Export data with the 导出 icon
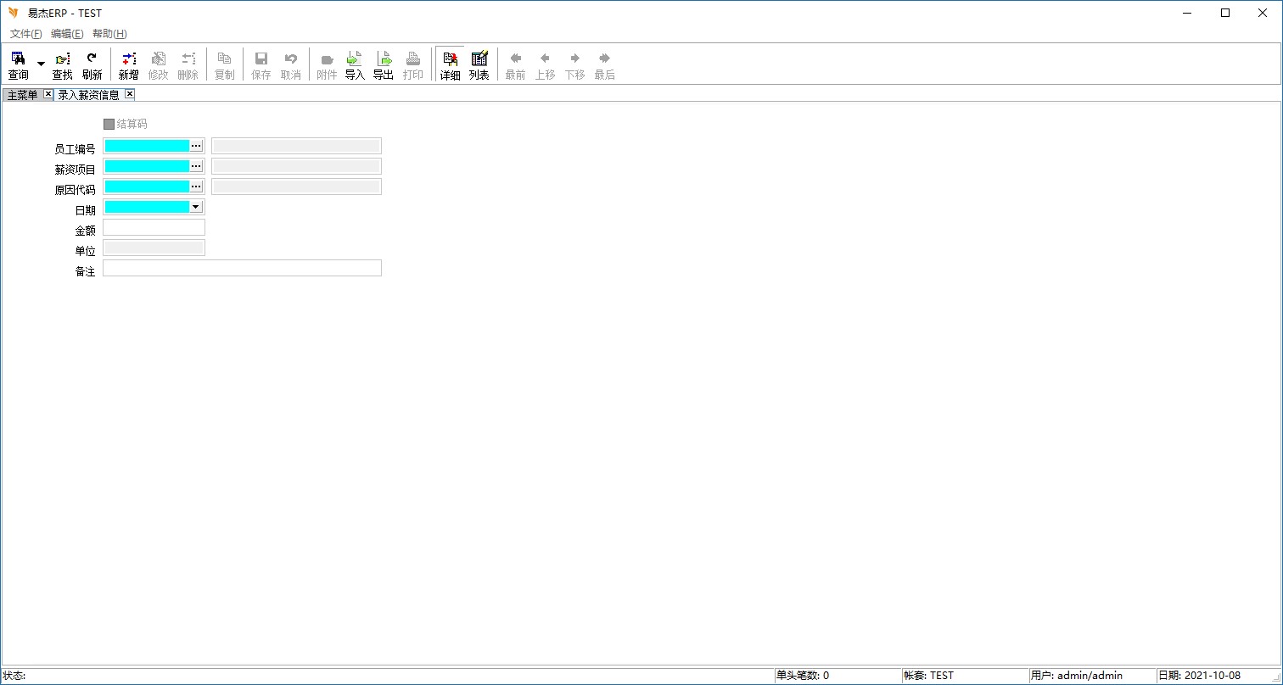This screenshot has width=1283, height=685. [x=384, y=64]
